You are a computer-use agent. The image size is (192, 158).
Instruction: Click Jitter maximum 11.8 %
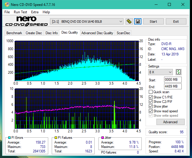tap(134, 147)
